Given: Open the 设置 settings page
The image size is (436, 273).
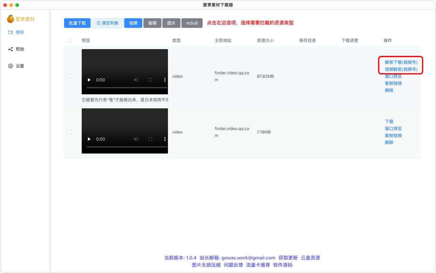Looking at the screenshot, I should click(x=16, y=66).
